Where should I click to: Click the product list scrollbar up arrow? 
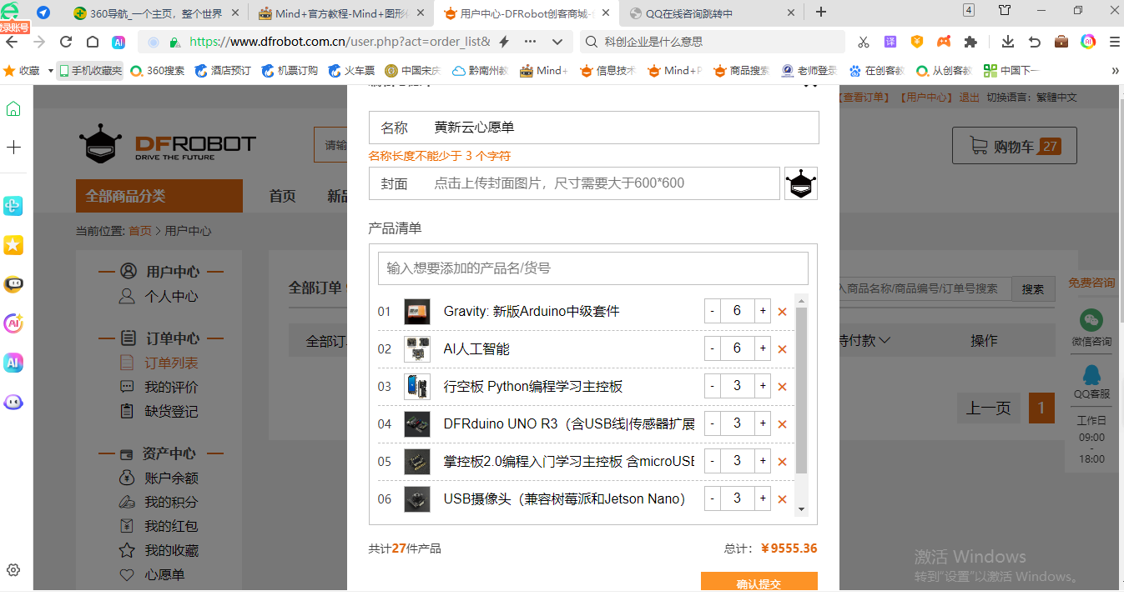pos(801,301)
